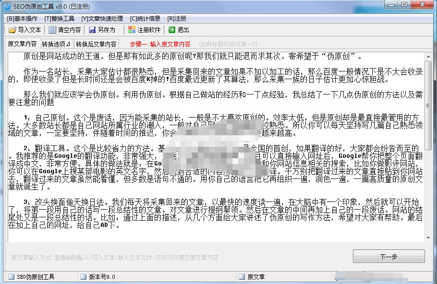Expand the [Y]文章快速处理 menu

tap(102, 19)
